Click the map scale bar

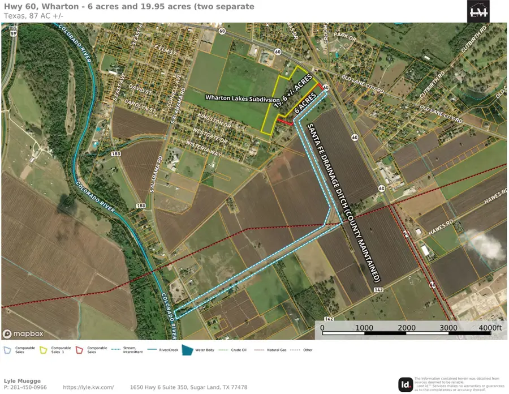click(x=407, y=328)
